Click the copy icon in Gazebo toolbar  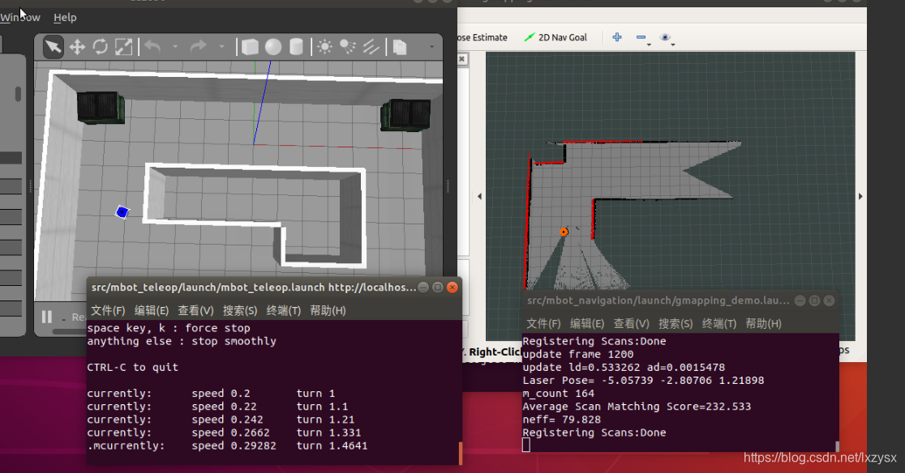pyautogui.click(x=400, y=47)
